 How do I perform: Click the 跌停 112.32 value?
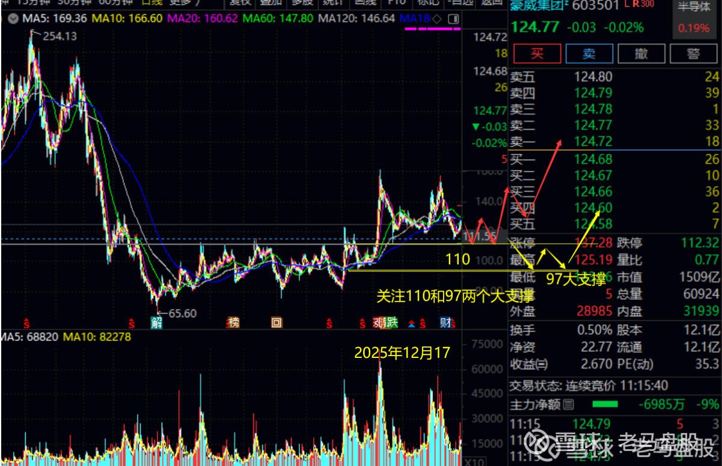tap(701, 243)
